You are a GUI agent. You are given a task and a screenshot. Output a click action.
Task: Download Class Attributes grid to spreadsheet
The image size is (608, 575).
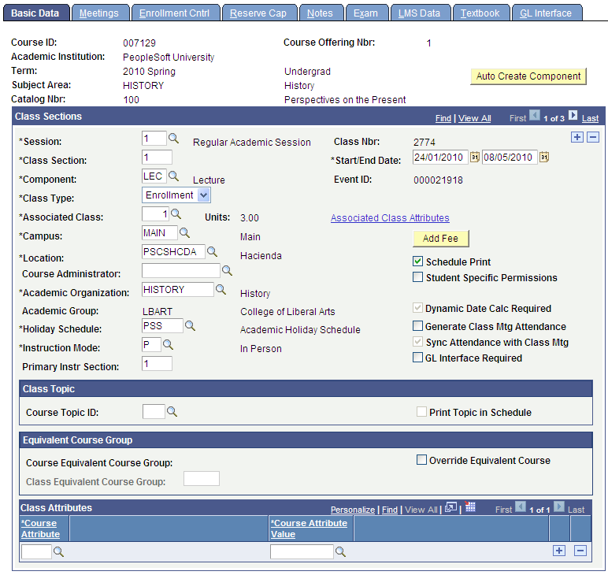(x=470, y=506)
